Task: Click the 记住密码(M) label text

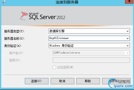Action: coord(65,67)
